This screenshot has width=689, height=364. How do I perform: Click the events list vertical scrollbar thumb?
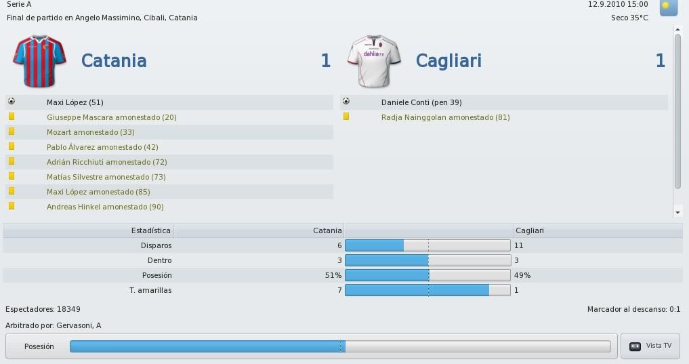(x=677, y=111)
